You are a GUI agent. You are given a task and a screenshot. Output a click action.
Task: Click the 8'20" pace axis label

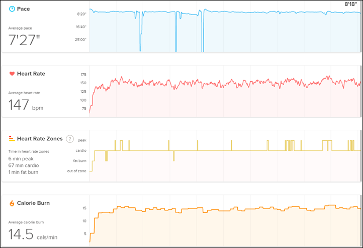(x=82, y=14)
